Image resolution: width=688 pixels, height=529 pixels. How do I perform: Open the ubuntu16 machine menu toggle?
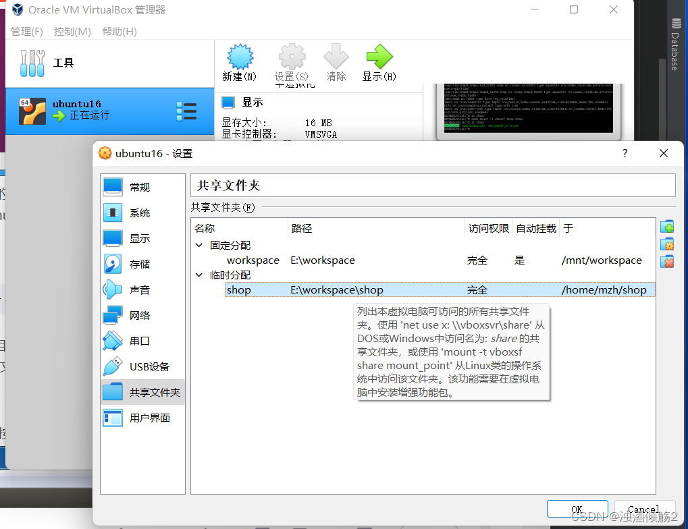pos(186,111)
